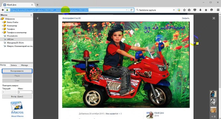
Task: Select the Макрос. Комментарий macro entry
Action: click(x=20, y=46)
